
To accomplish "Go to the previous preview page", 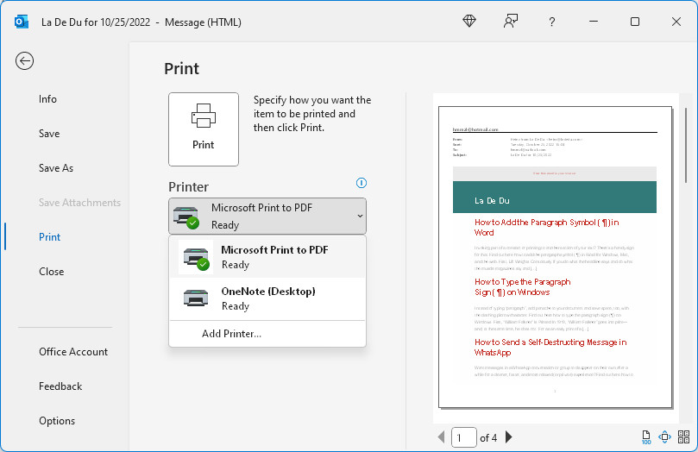I will (441, 437).
